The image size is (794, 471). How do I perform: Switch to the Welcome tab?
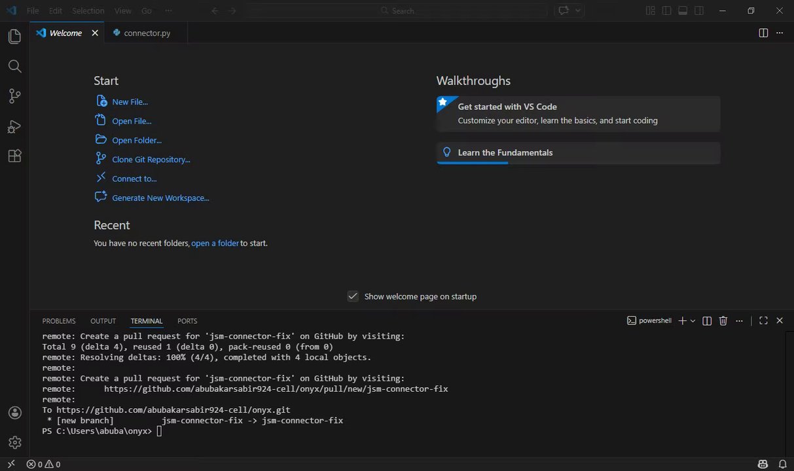(65, 33)
